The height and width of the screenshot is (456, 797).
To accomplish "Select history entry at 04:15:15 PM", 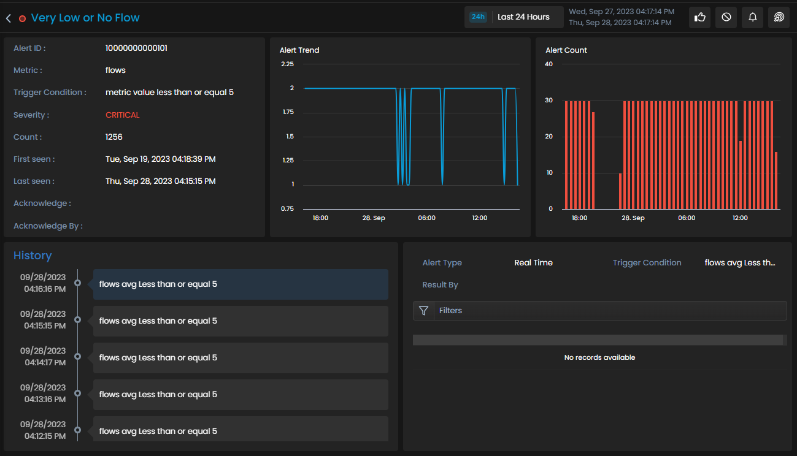I will click(x=241, y=321).
